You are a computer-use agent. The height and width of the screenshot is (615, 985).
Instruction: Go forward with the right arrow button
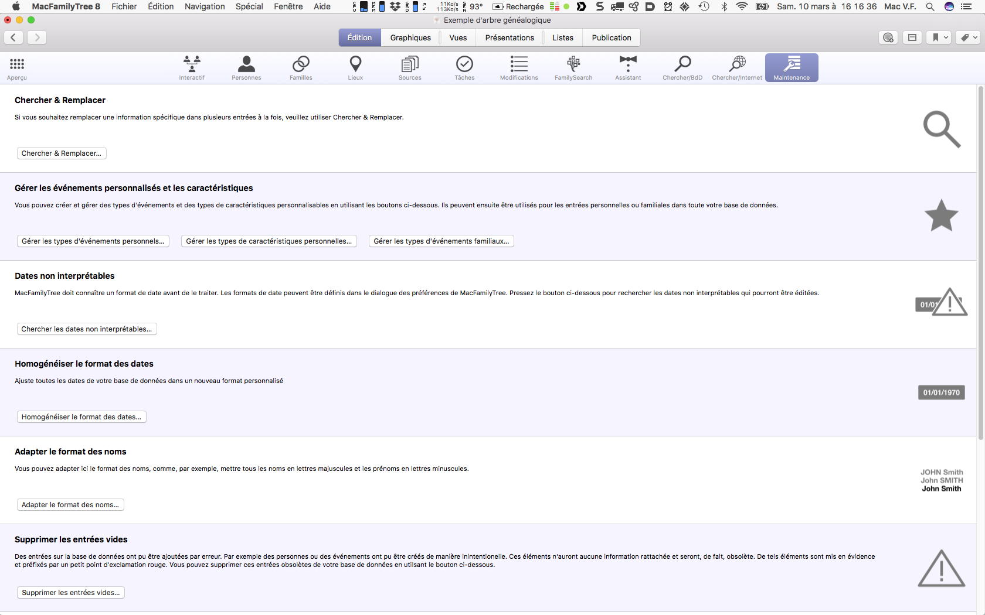[x=37, y=37]
